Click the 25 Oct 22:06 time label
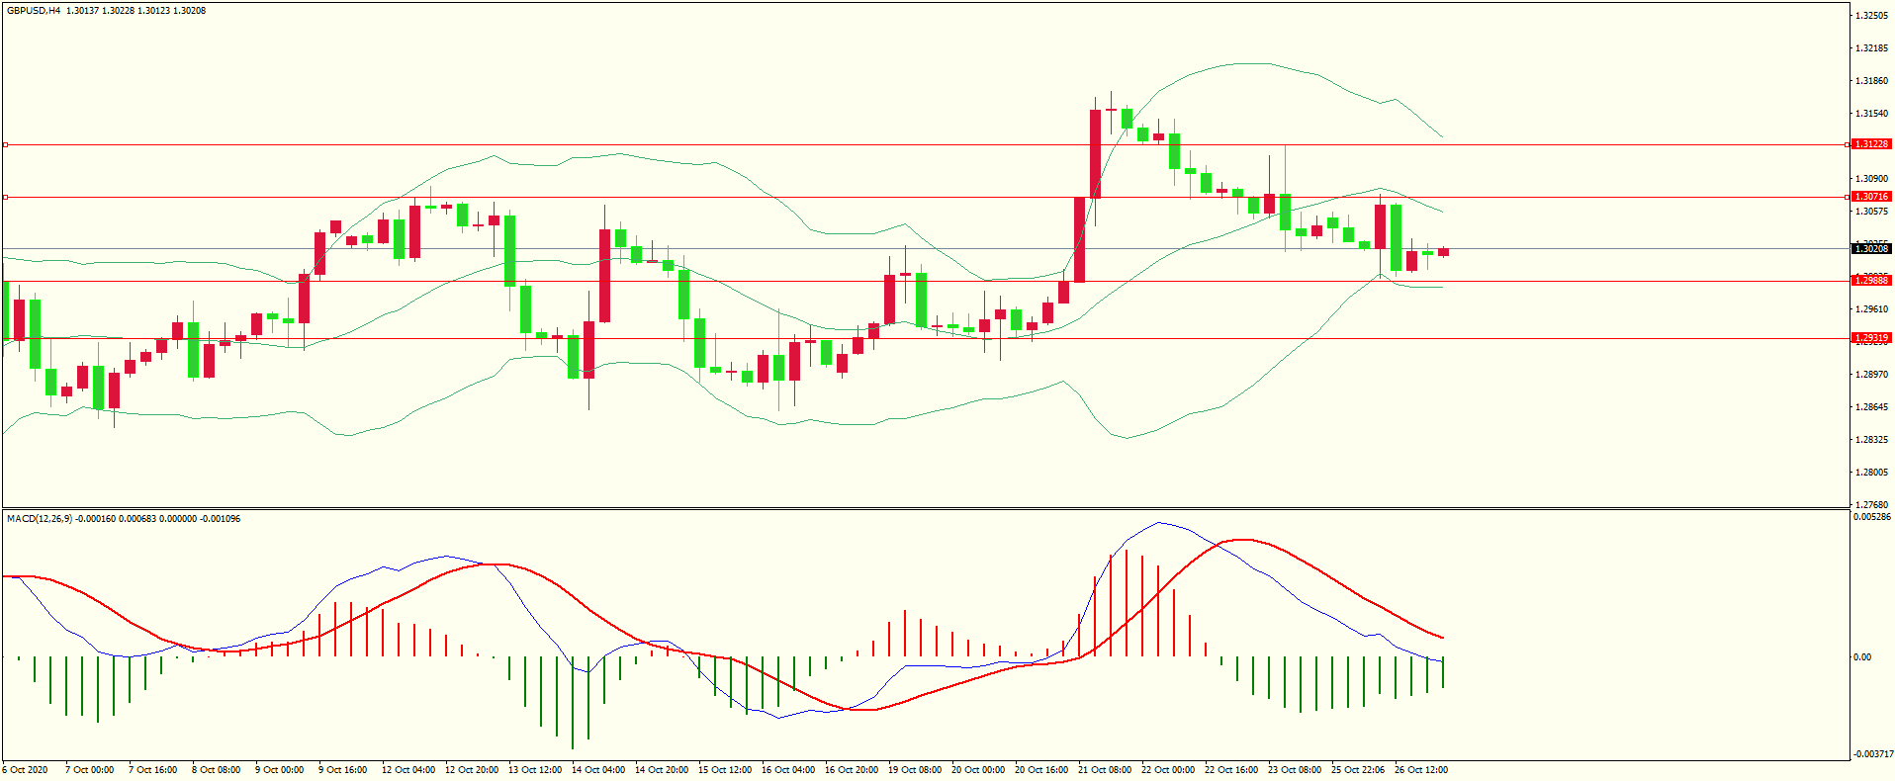Viewport: 1895px width, 781px height. (1358, 770)
